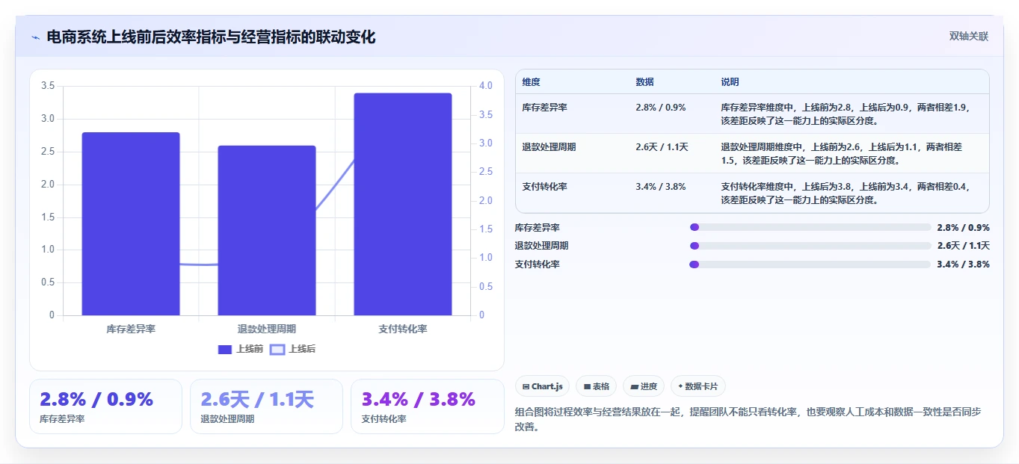Click the 库存差异率 x-axis label under the chart
The height and width of the screenshot is (464, 1019).
click(131, 329)
